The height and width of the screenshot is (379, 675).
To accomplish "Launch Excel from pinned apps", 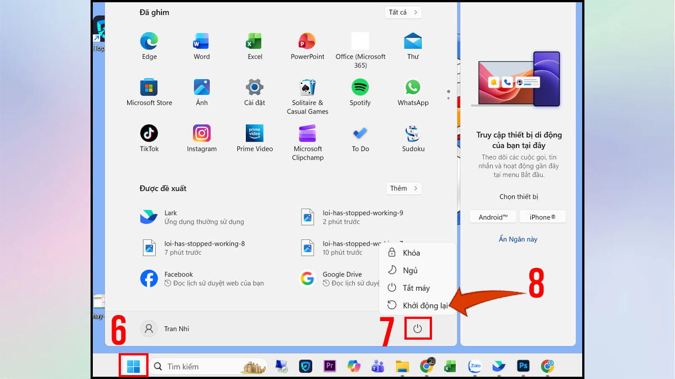I will click(x=254, y=42).
